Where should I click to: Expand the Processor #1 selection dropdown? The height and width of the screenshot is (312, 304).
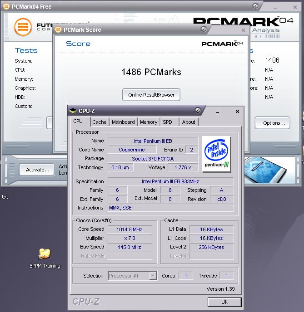point(153,276)
